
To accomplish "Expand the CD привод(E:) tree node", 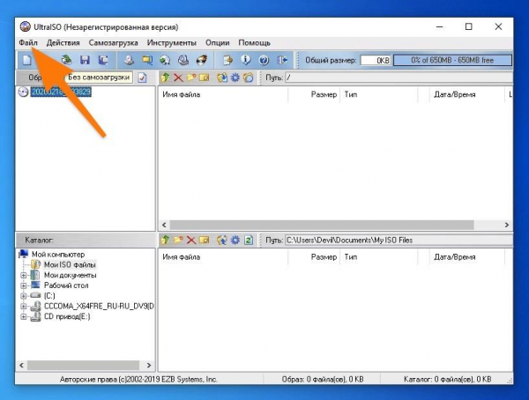I will [x=23, y=316].
